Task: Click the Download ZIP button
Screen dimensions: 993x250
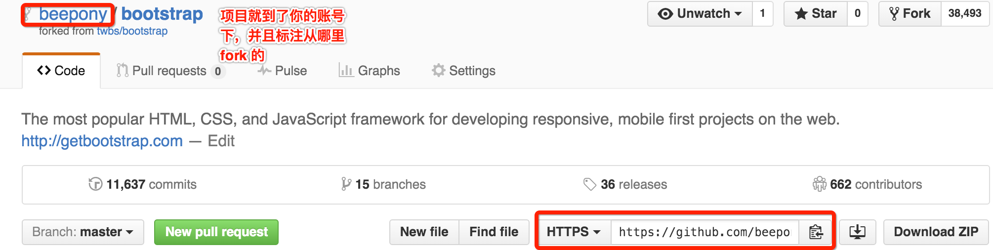Action: (x=936, y=232)
